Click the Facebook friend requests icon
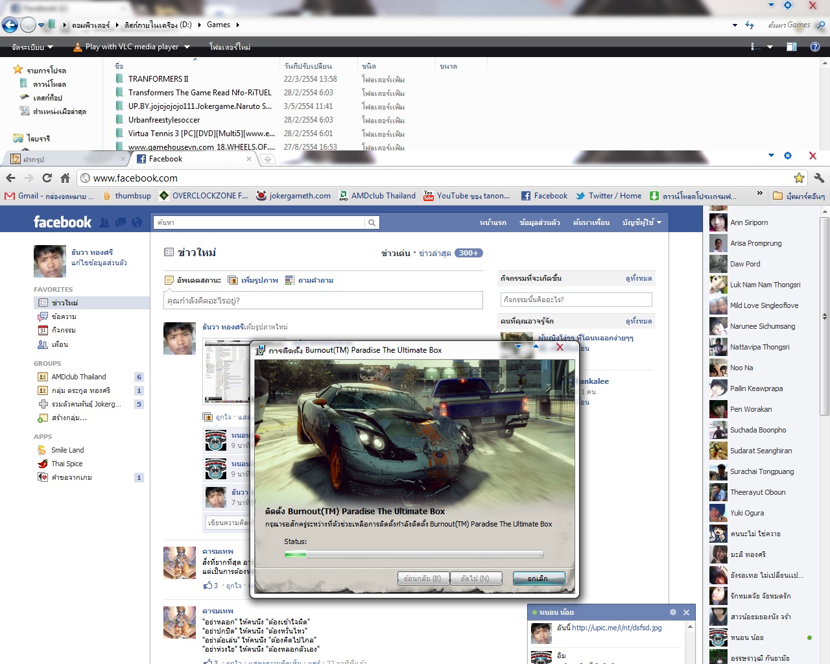Viewport: 830px width, 664px height. coord(104,222)
